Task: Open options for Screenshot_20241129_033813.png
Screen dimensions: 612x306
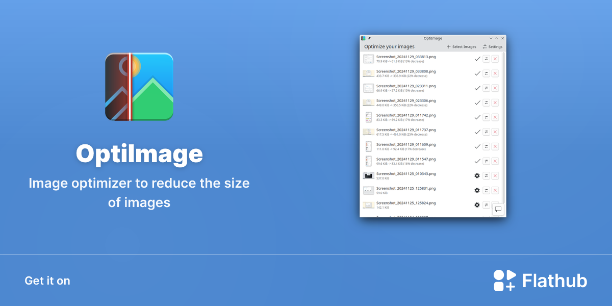Action: [x=486, y=59]
